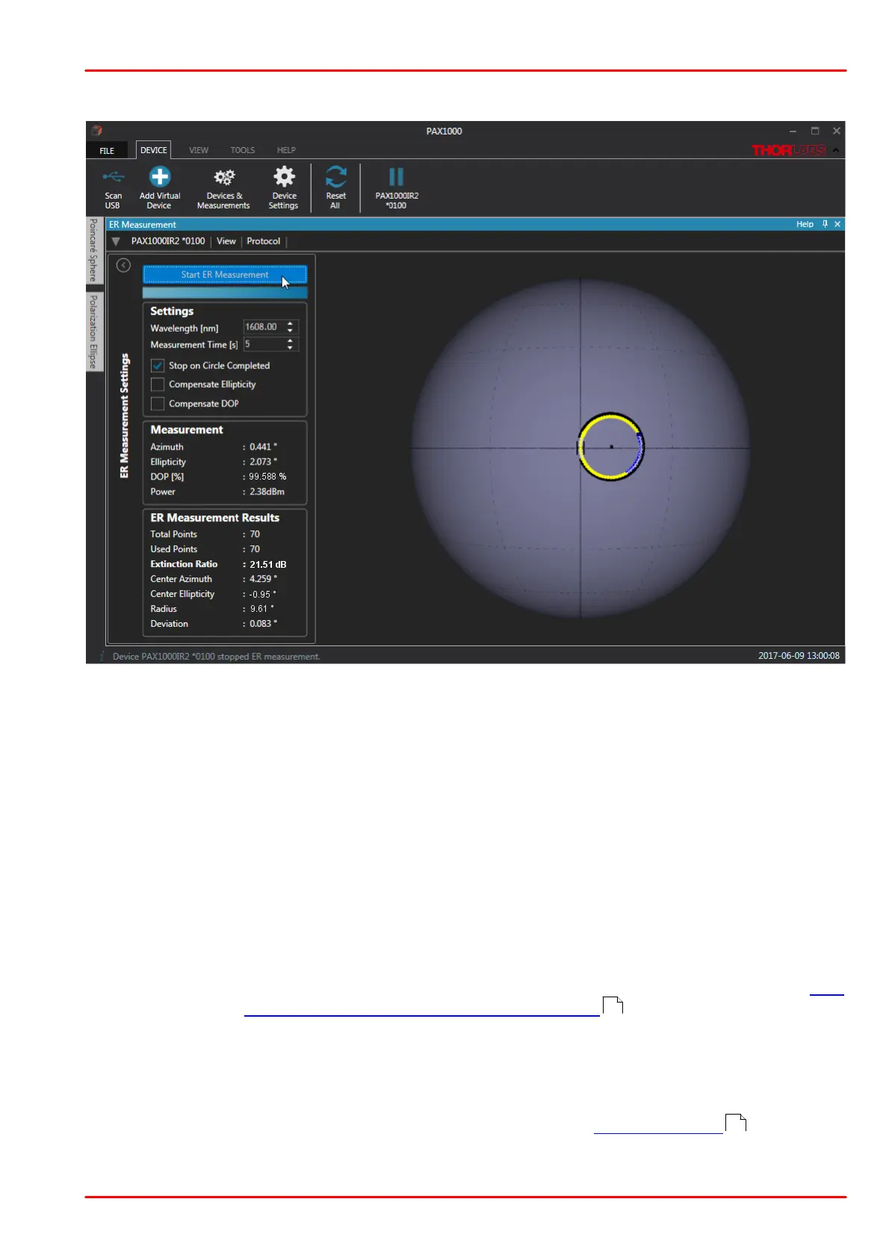Add a virtual device
The width and height of the screenshot is (889, 1258).
(159, 188)
